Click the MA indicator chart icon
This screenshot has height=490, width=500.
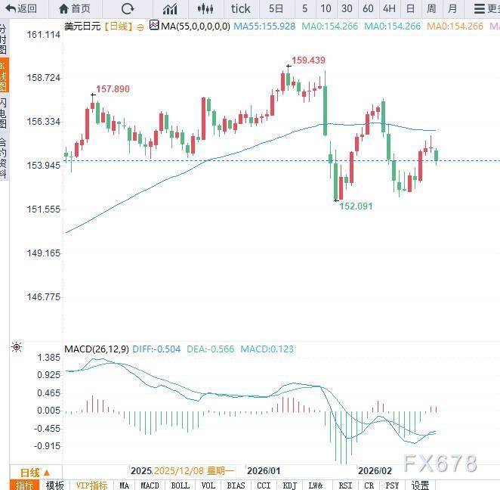click(x=154, y=25)
